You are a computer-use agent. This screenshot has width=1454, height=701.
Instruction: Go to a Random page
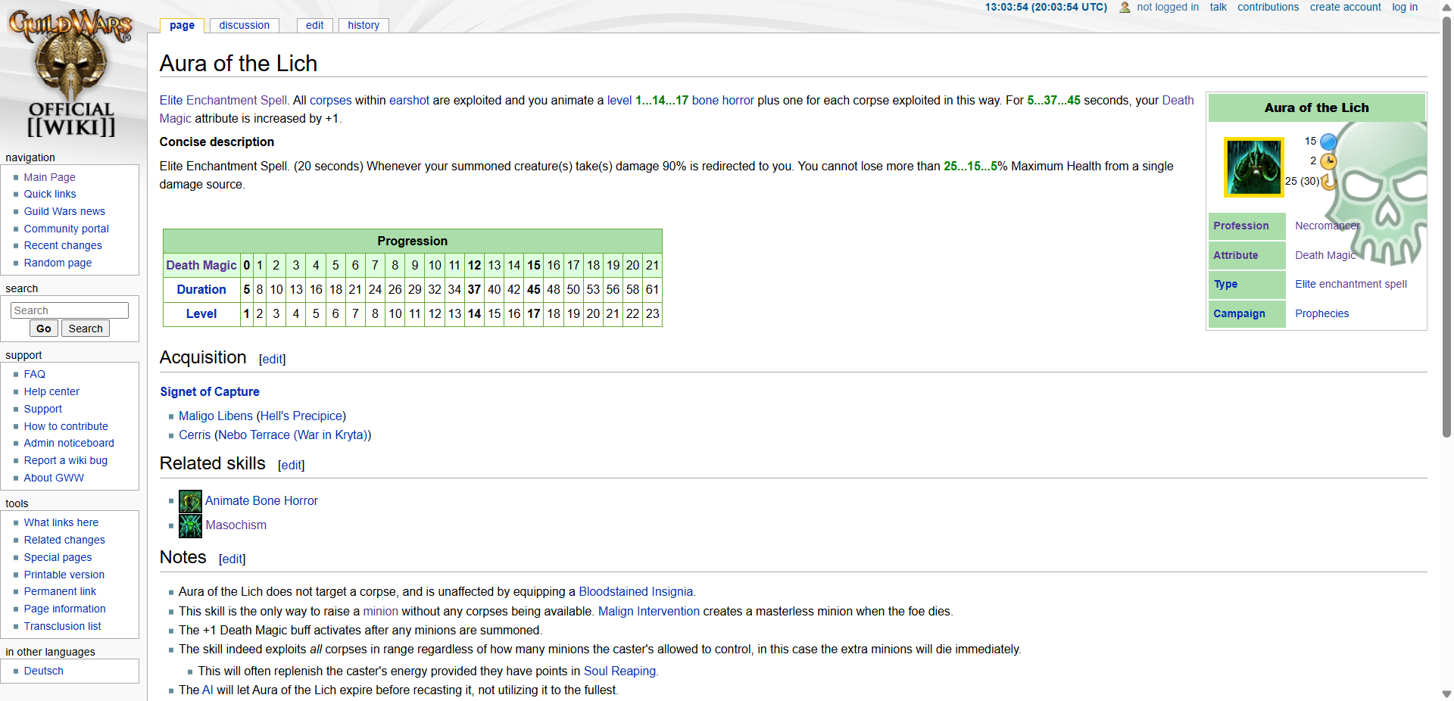point(58,263)
